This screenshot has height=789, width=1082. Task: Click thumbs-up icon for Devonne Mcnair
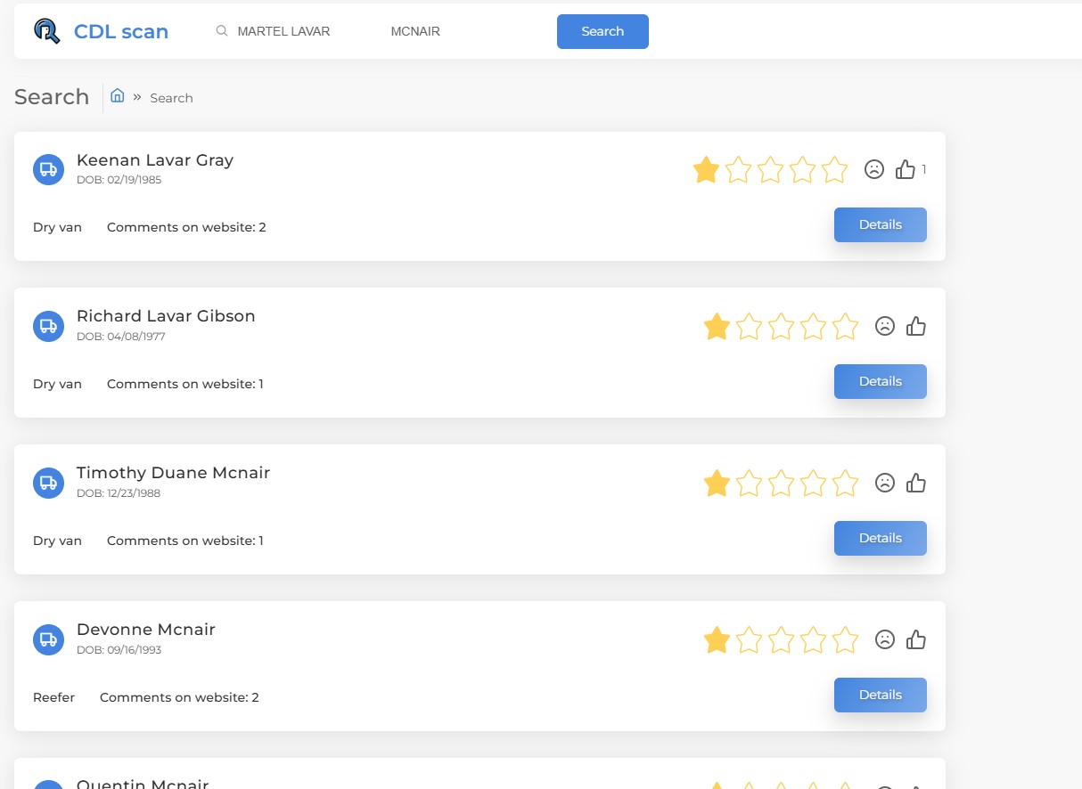pos(916,639)
